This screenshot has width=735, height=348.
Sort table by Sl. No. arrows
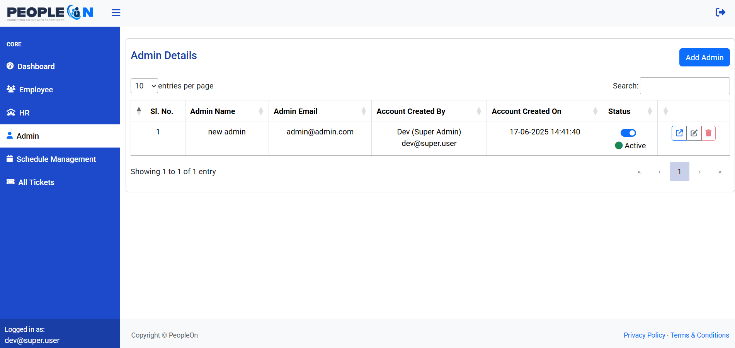click(x=139, y=111)
